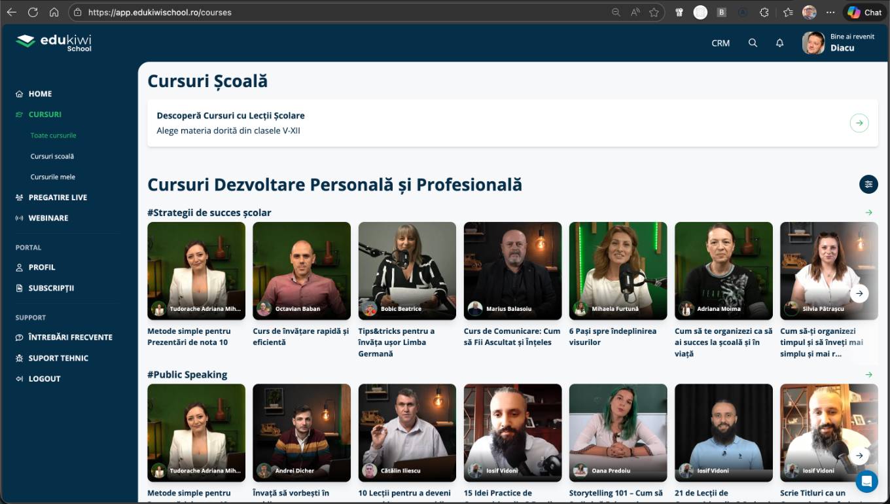Open the browser Extensions puzzle icon
The image size is (890, 504).
(764, 12)
